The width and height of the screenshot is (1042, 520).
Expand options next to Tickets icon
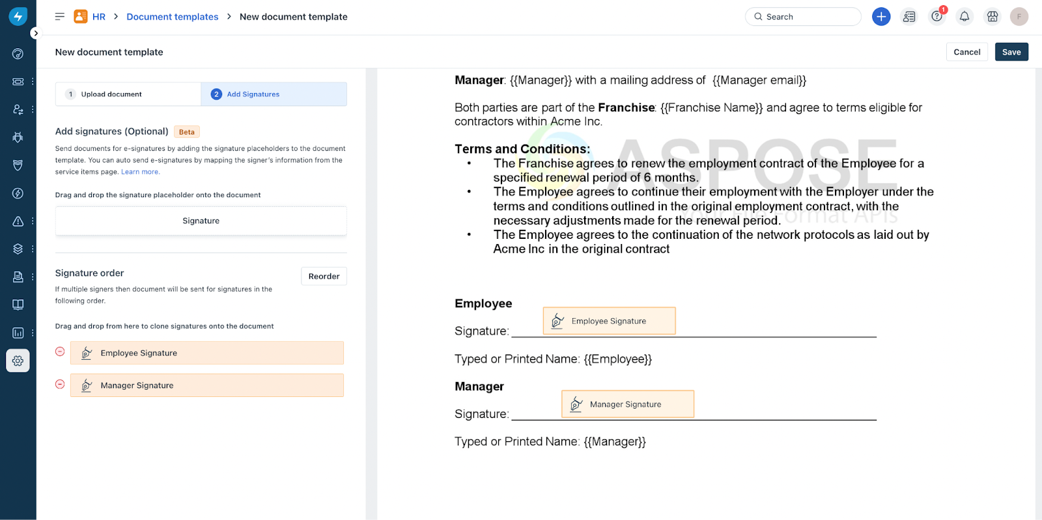(x=33, y=81)
